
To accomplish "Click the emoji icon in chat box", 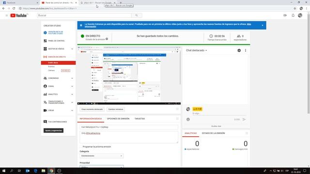I will (188, 119).
